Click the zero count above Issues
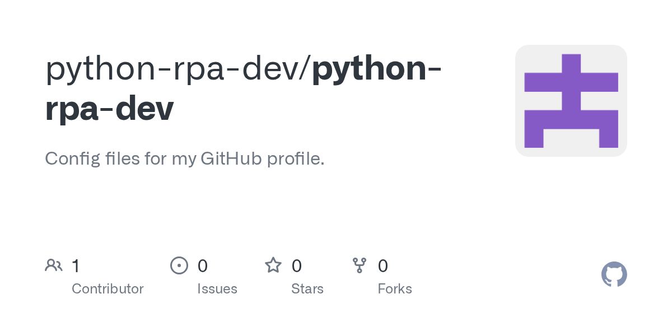The width and height of the screenshot is (672, 336). (x=203, y=265)
